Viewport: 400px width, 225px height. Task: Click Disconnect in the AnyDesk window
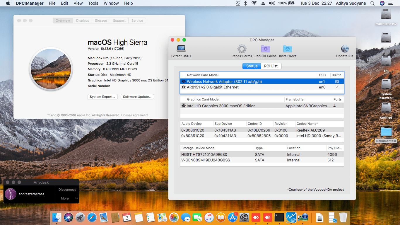pyautogui.click(x=67, y=190)
